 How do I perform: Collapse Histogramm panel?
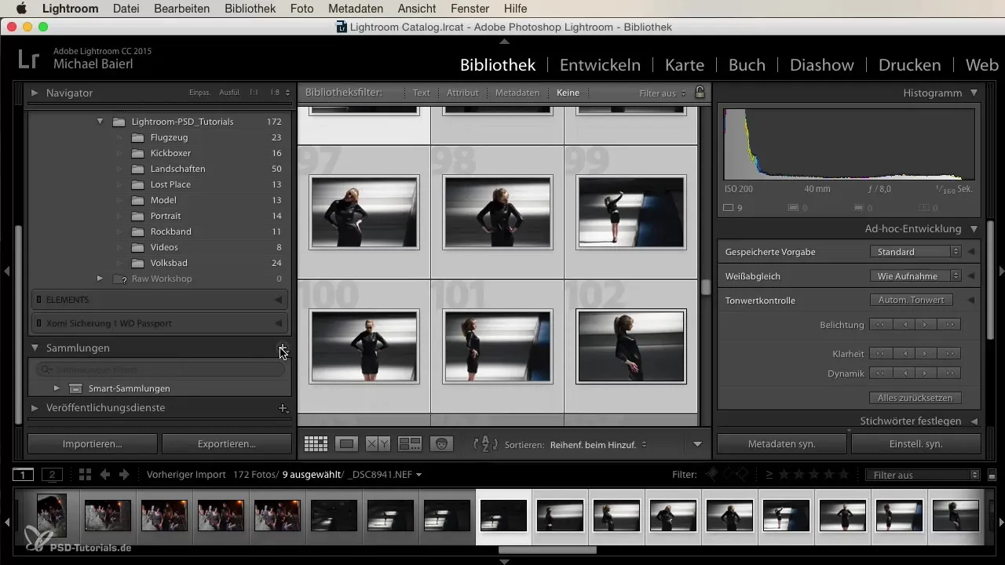[974, 93]
